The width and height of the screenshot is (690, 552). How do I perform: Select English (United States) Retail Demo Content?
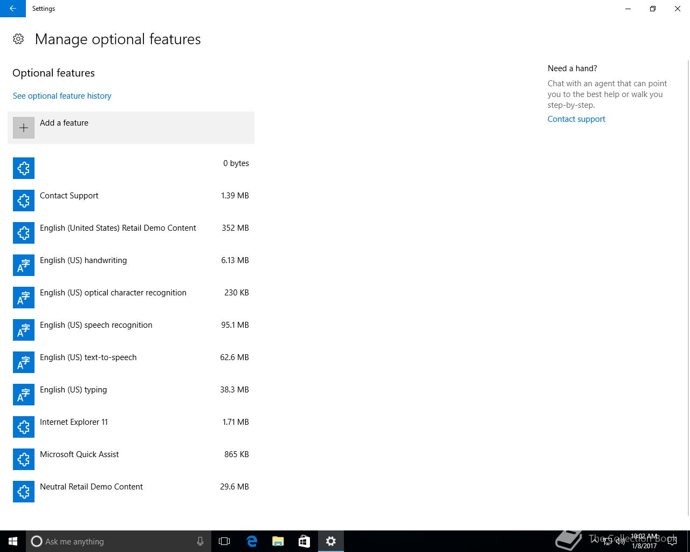[118, 228]
